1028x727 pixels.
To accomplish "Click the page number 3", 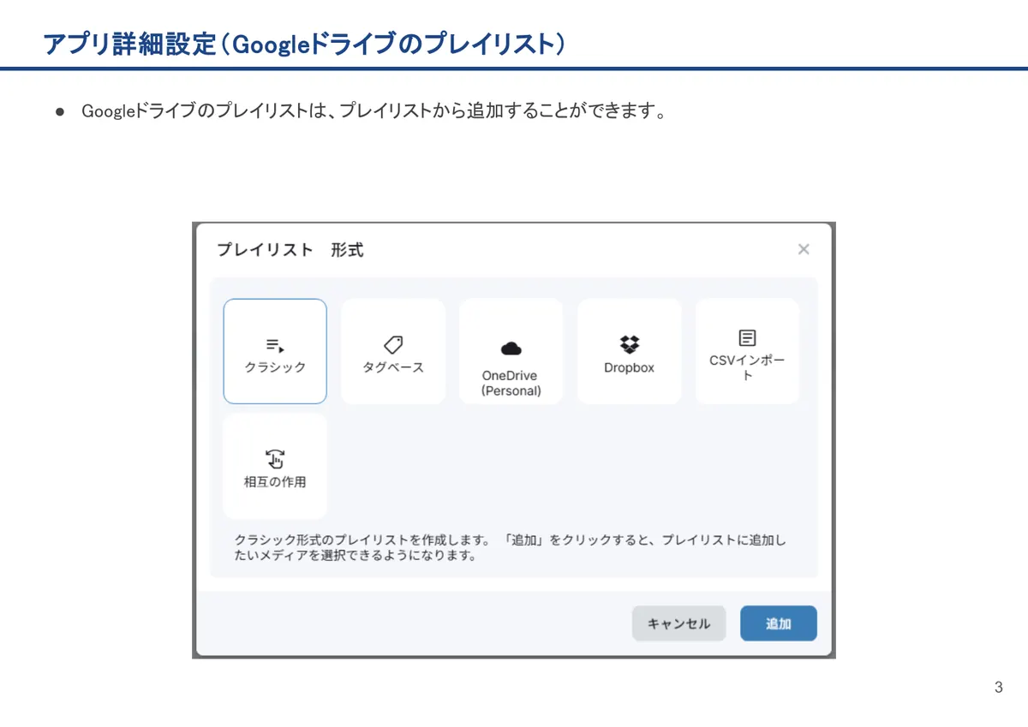I will click(x=999, y=688).
